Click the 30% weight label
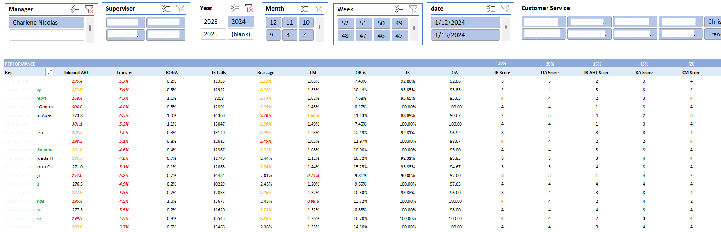The image size is (721, 232). coord(502,63)
